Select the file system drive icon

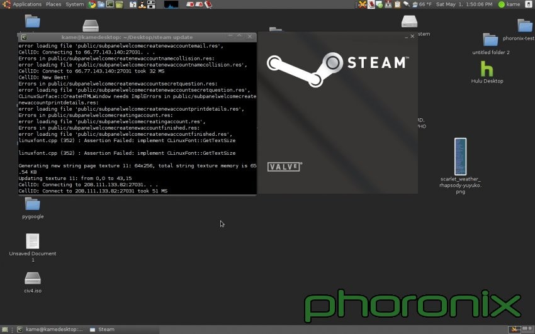click(x=409, y=21)
